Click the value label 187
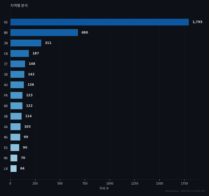The width and height of the screenshot is (209, 196). point(36,53)
